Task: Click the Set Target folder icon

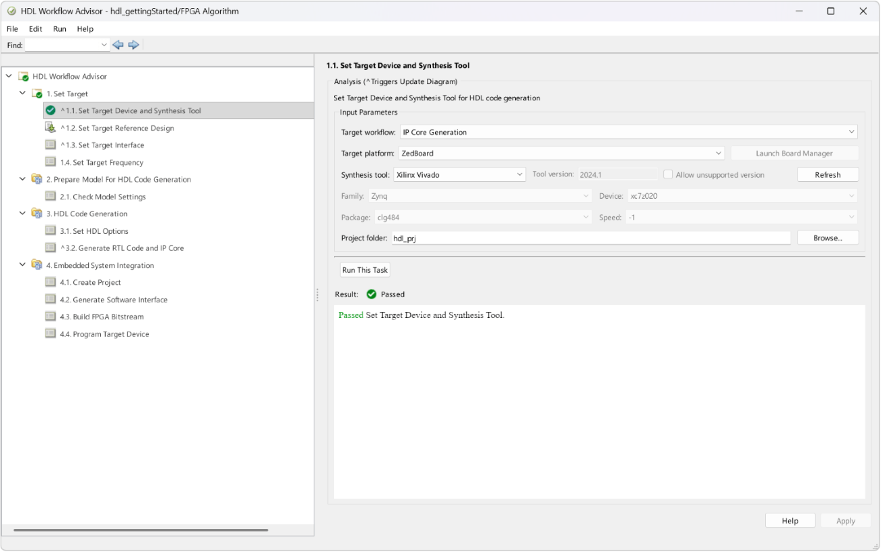Action: click(37, 94)
